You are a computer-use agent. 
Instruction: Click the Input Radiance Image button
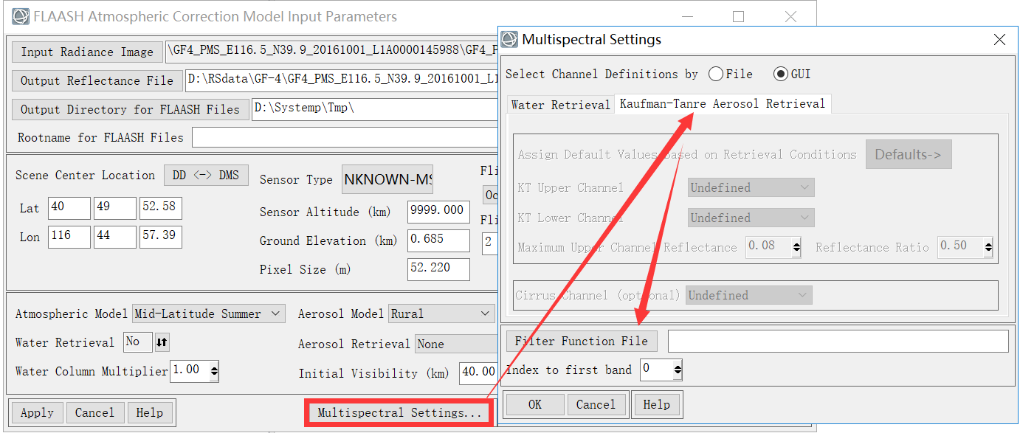tap(87, 52)
